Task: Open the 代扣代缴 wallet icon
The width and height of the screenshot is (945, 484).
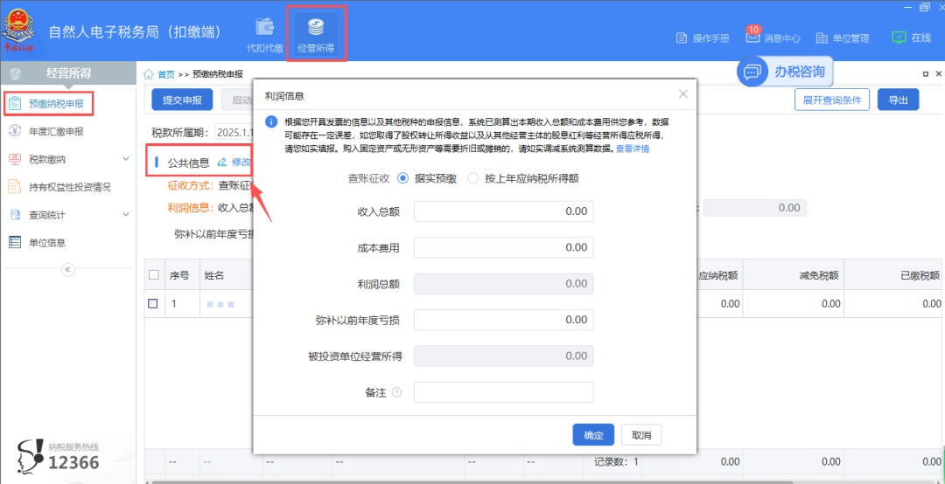Action: coord(265,28)
